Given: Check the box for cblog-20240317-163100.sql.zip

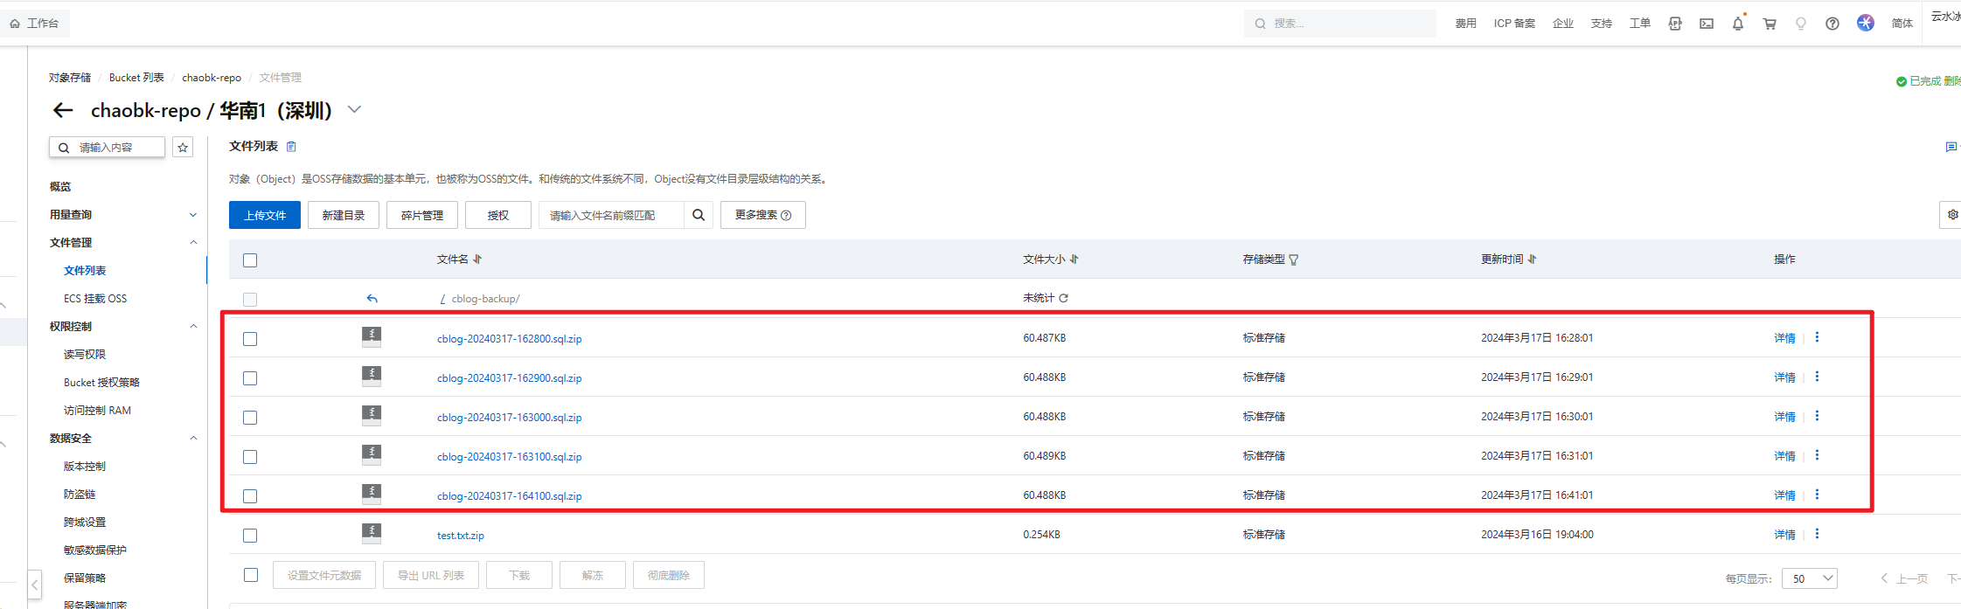Looking at the screenshot, I should pyautogui.click(x=250, y=457).
